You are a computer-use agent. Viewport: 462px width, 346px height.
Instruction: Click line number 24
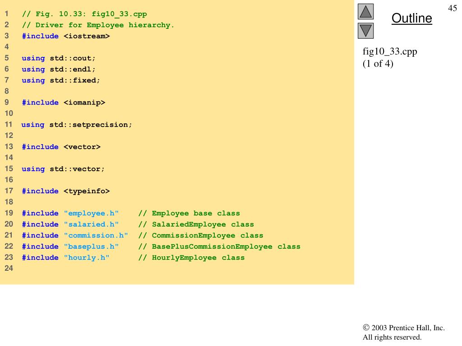coord(9,268)
